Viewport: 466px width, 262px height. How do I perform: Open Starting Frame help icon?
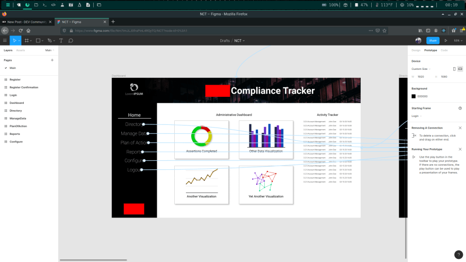(460, 108)
